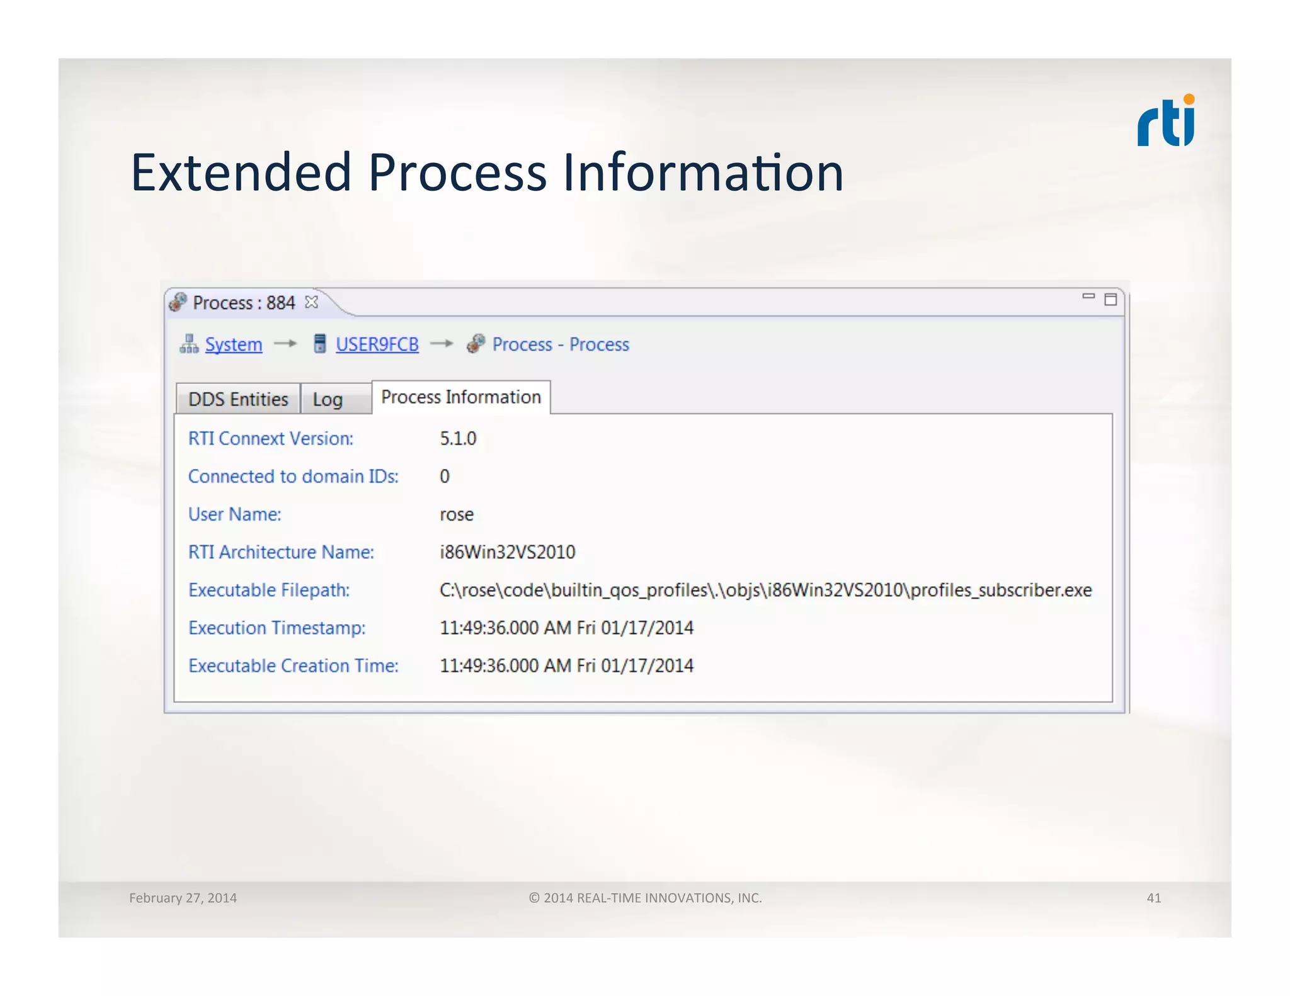This screenshot has height=996, width=1290.
Task: Maximize the Process view panel
Action: click(x=1110, y=299)
